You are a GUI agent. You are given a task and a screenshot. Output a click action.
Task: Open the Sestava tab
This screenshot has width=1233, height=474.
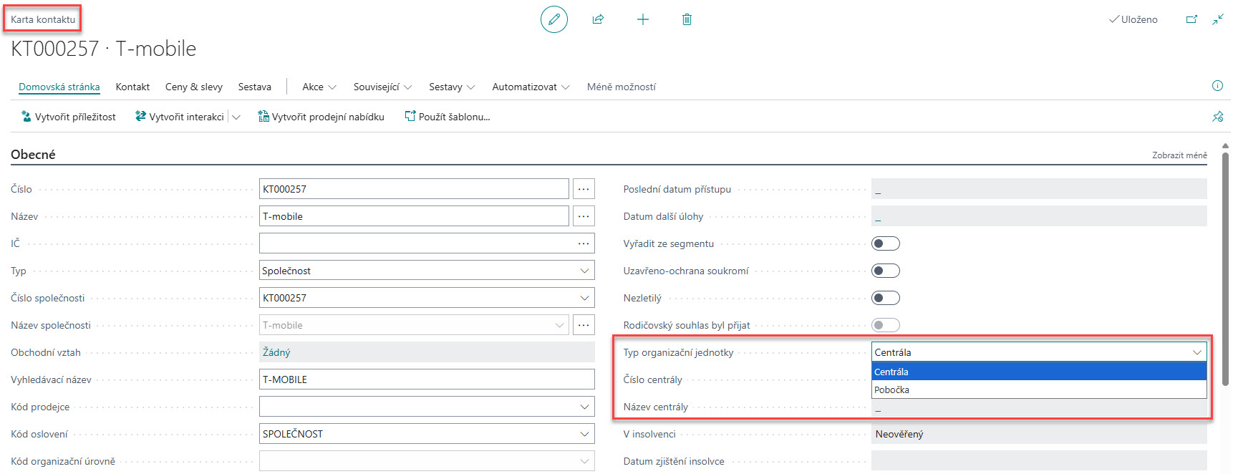[255, 87]
